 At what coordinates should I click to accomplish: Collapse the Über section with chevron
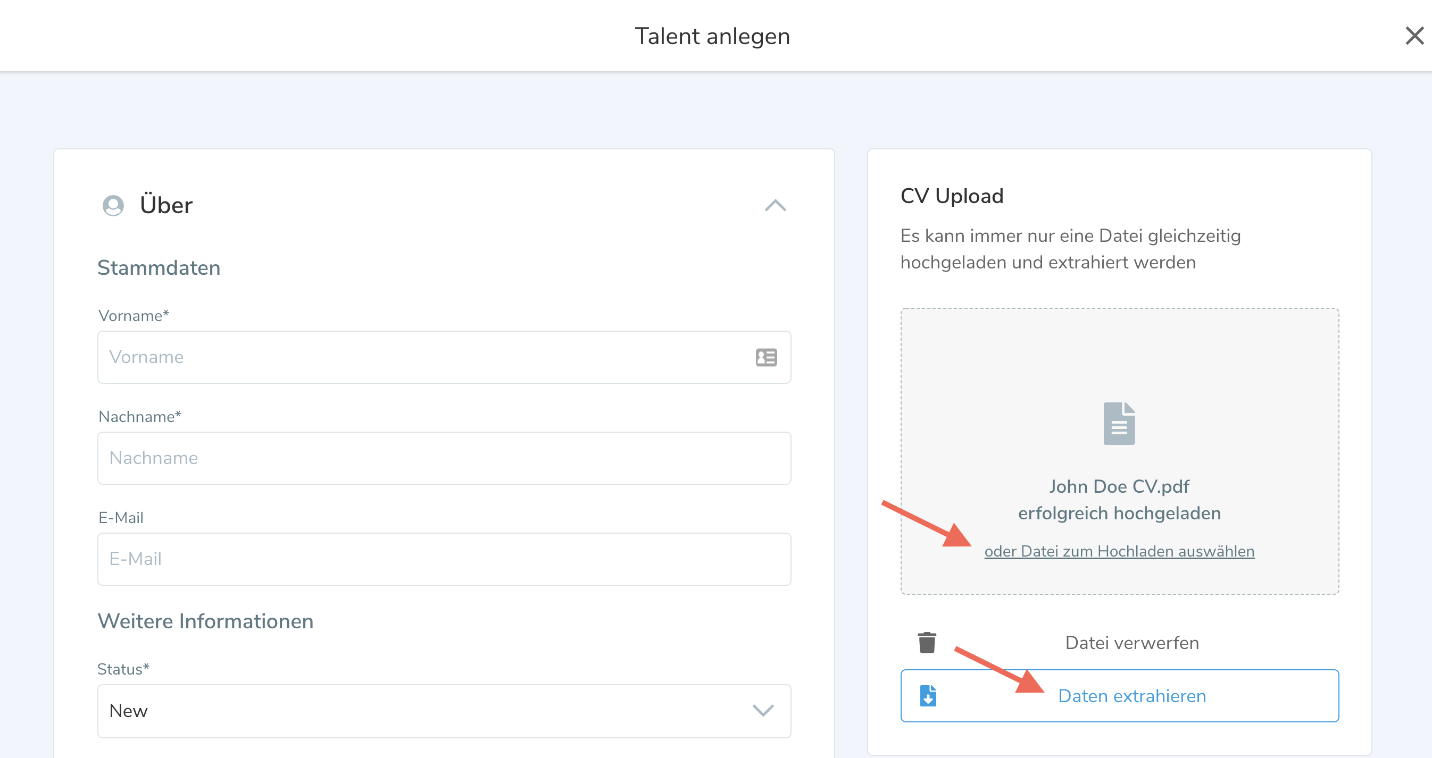775,206
